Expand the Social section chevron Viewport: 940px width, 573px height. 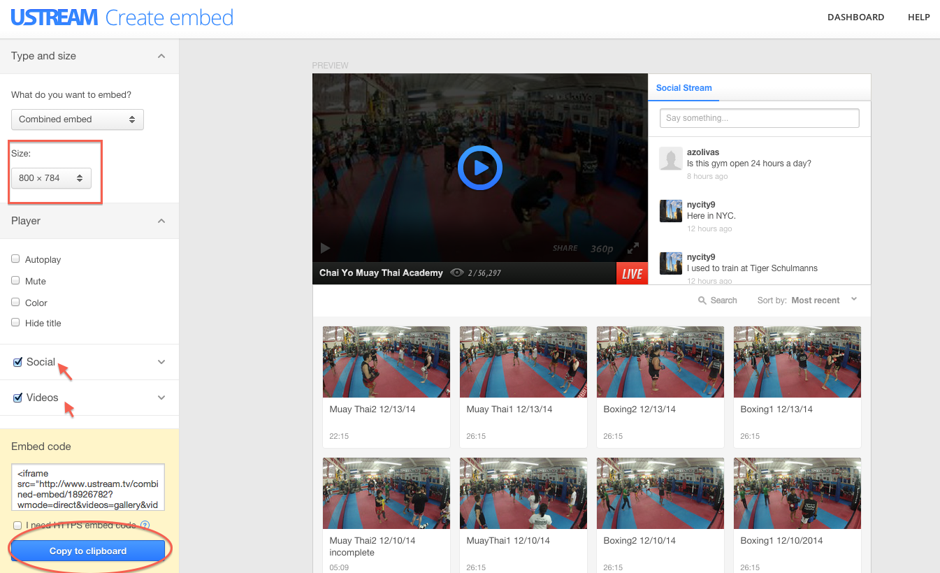pos(161,362)
